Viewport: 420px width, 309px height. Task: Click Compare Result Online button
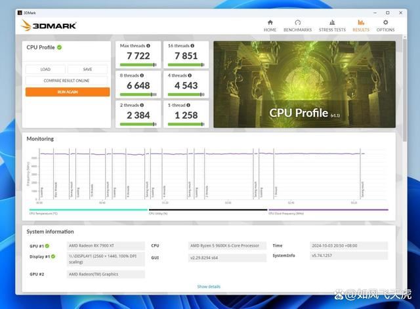pyautogui.click(x=67, y=81)
